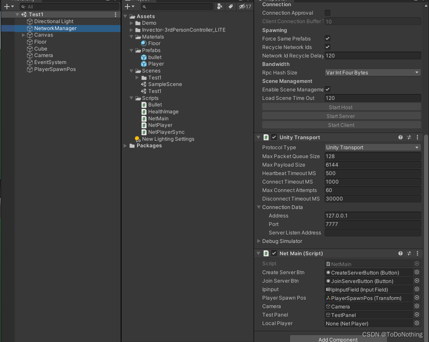Click the Address field 127.0.0.1
429x342 pixels.
pos(373,216)
